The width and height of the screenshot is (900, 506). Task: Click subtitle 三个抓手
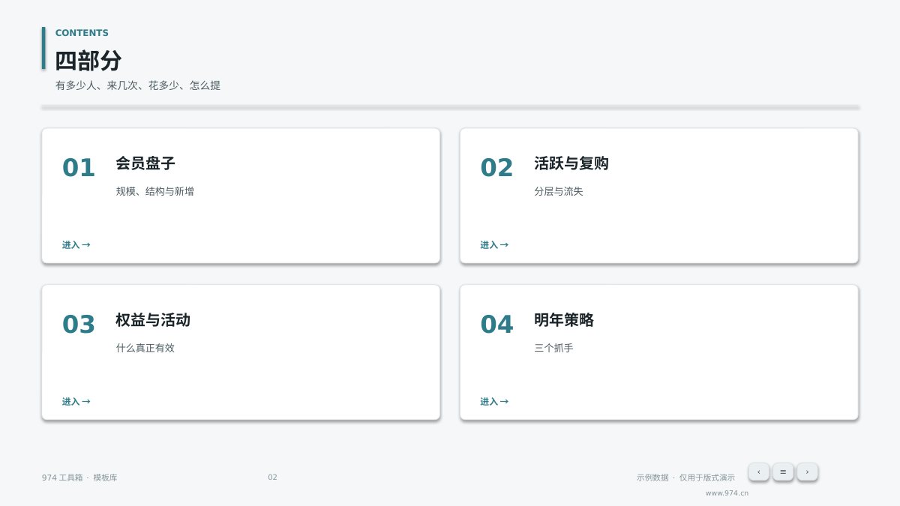pos(553,349)
